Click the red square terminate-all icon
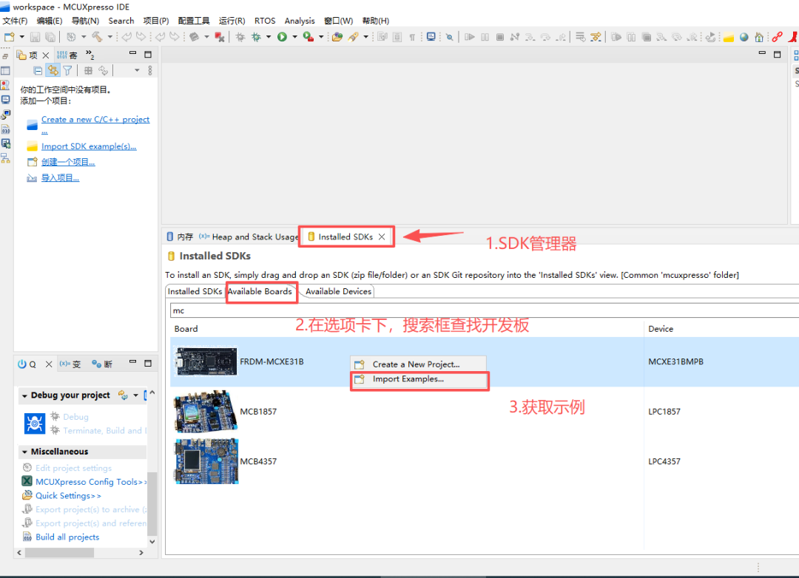The height and width of the screenshot is (578, 799). tap(220, 37)
